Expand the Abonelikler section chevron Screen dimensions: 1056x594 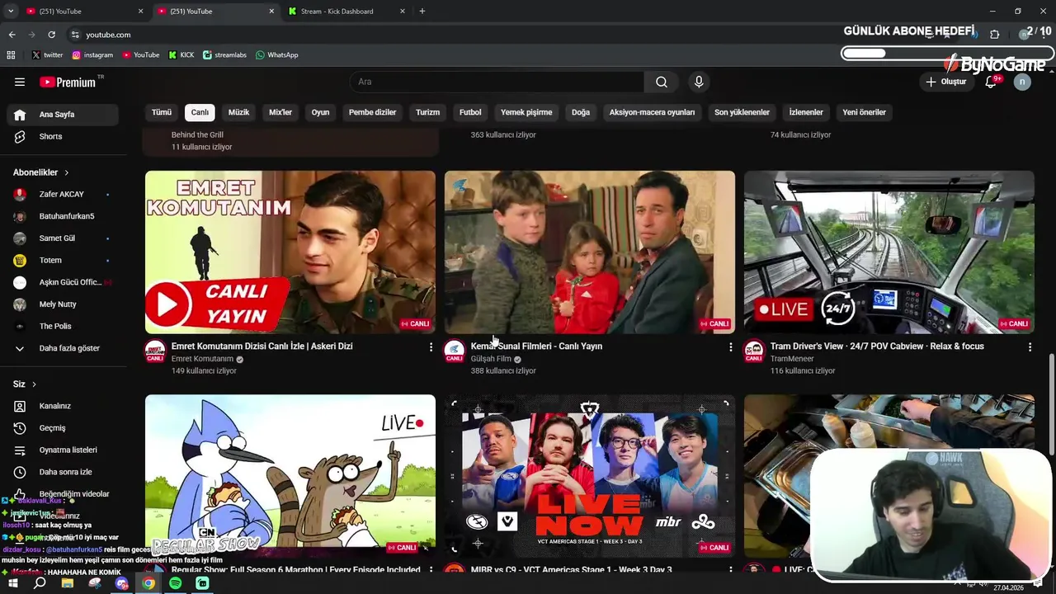(x=67, y=172)
